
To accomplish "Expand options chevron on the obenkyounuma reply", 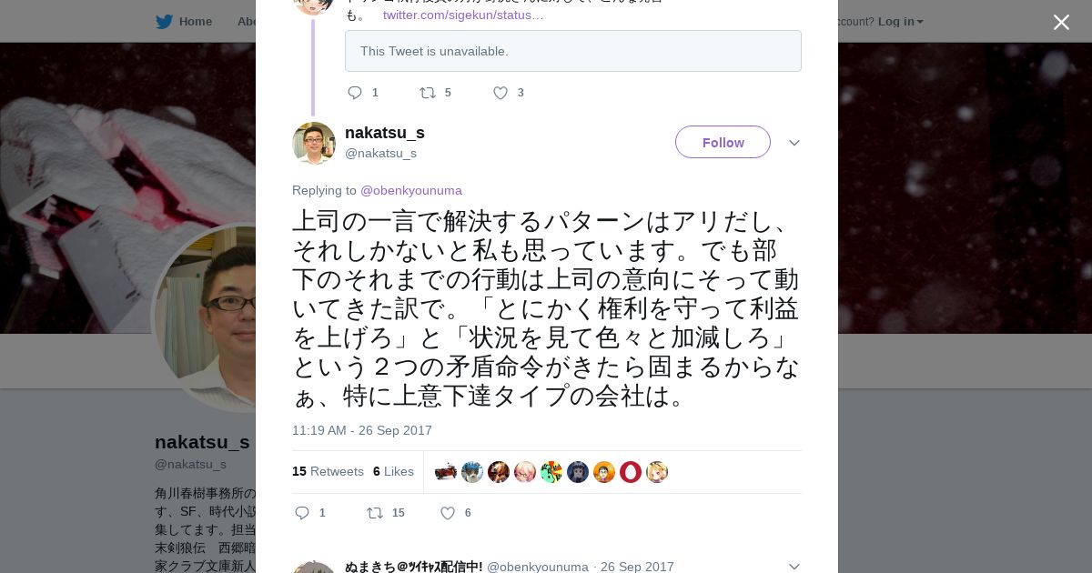I will click(794, 566).
